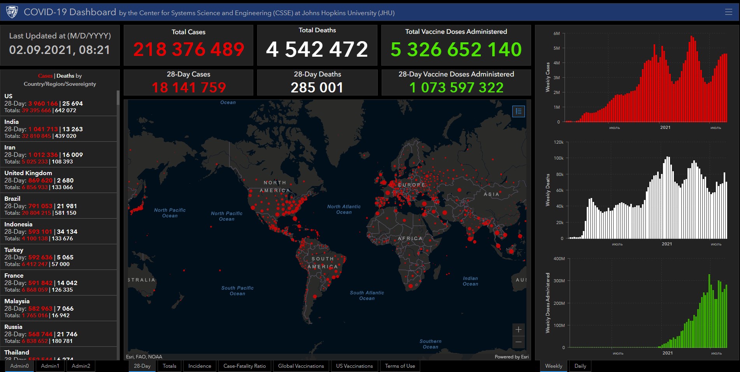
Task: Open the Admin1 level tab
Action: (x=50, y=366)
